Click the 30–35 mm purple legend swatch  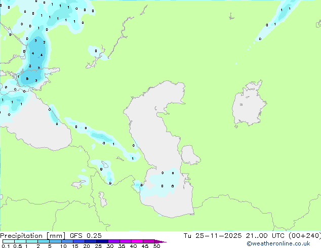coord(113,241)
